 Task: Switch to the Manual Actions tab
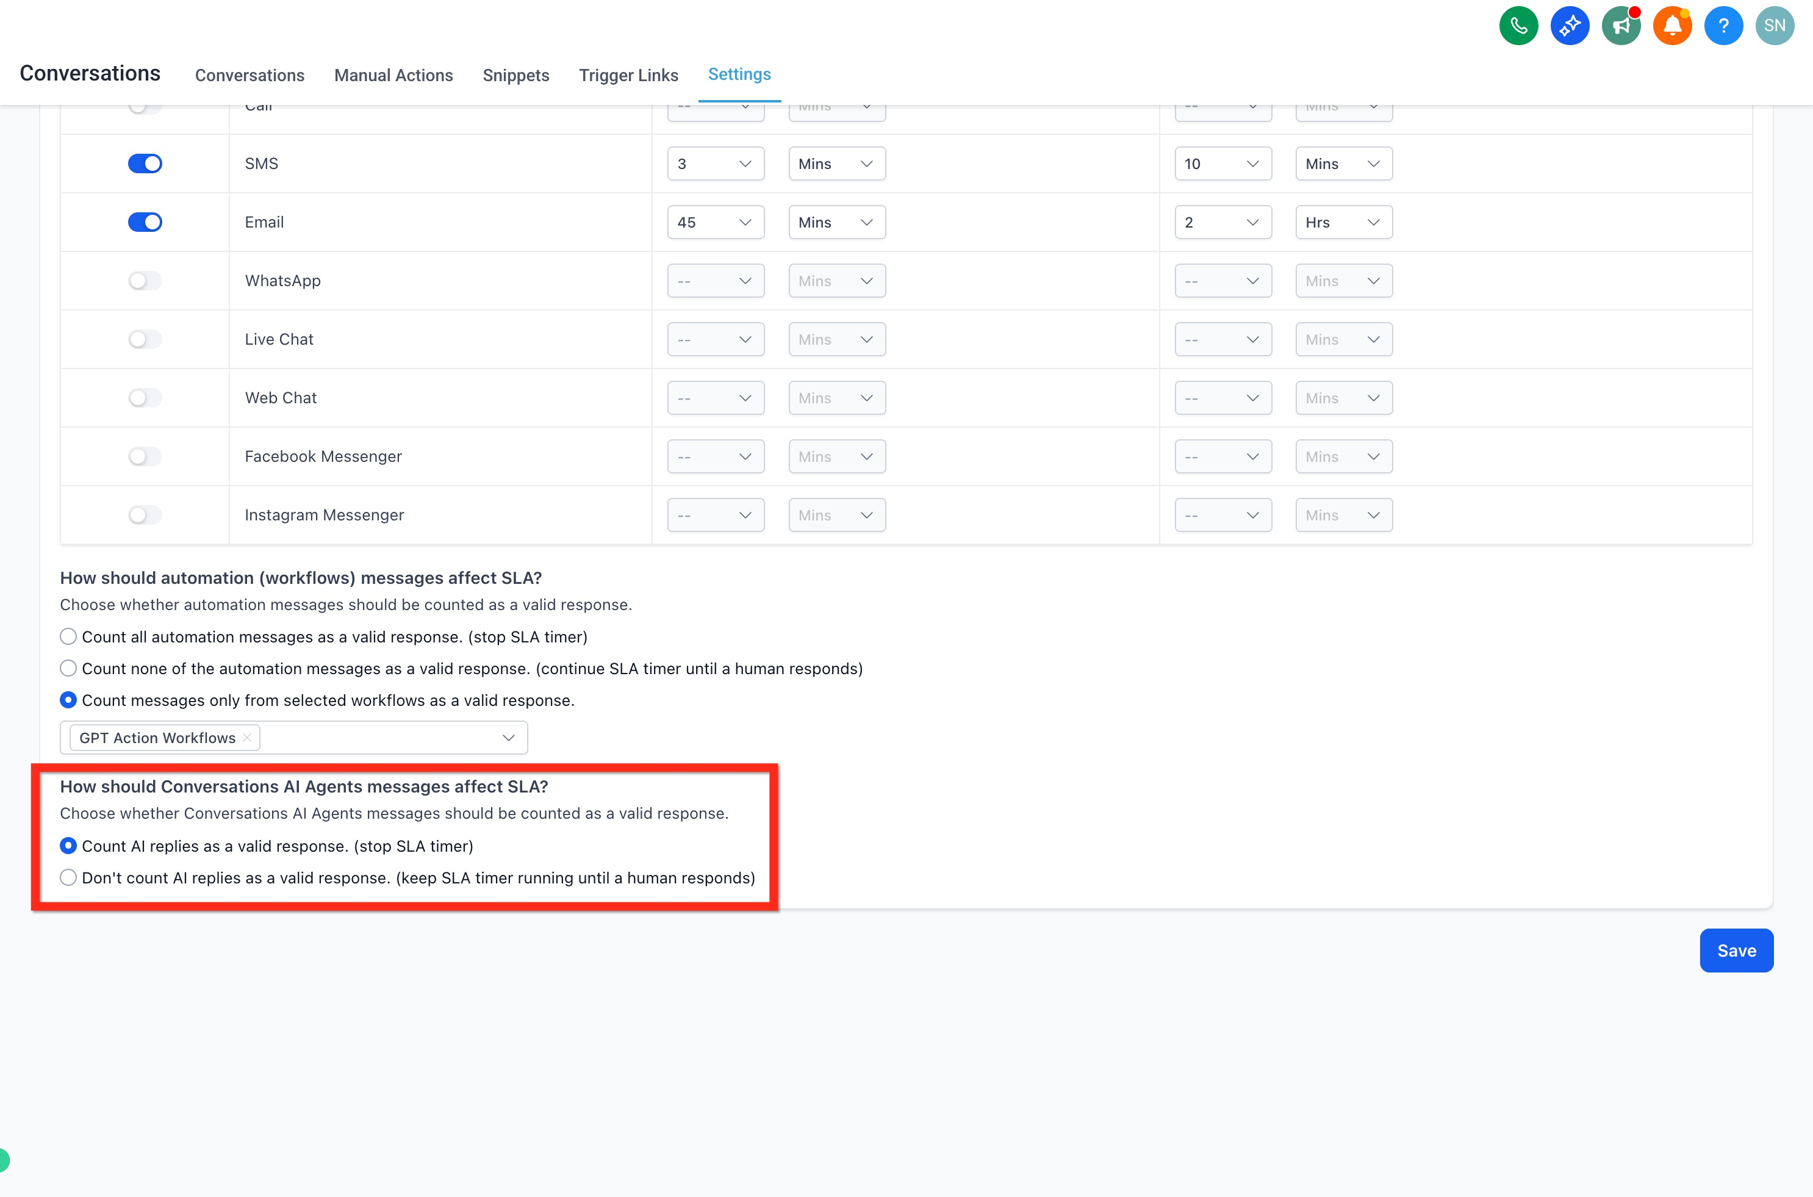pyautogui.click(x=393, y=75)
